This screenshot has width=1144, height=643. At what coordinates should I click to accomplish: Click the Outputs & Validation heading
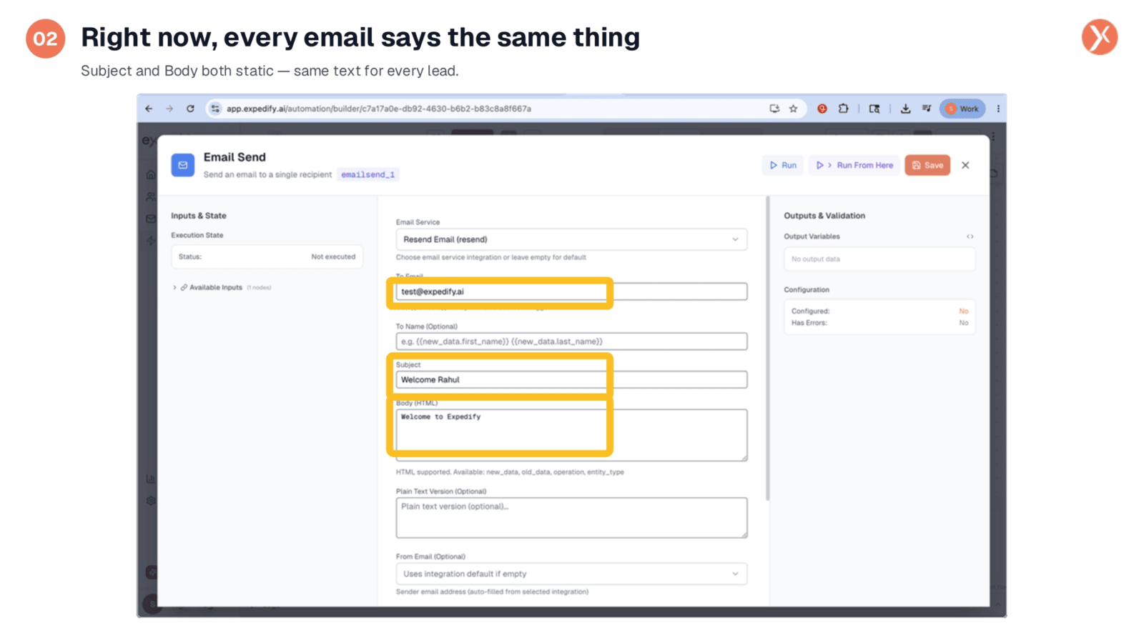[824, 216]
